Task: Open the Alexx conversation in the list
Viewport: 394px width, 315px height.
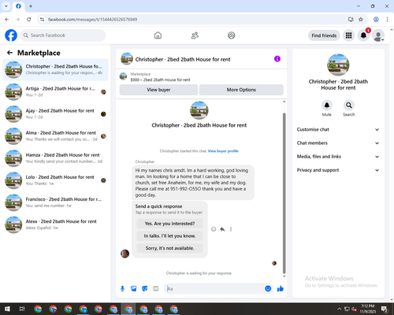Action: pos(55,224)
